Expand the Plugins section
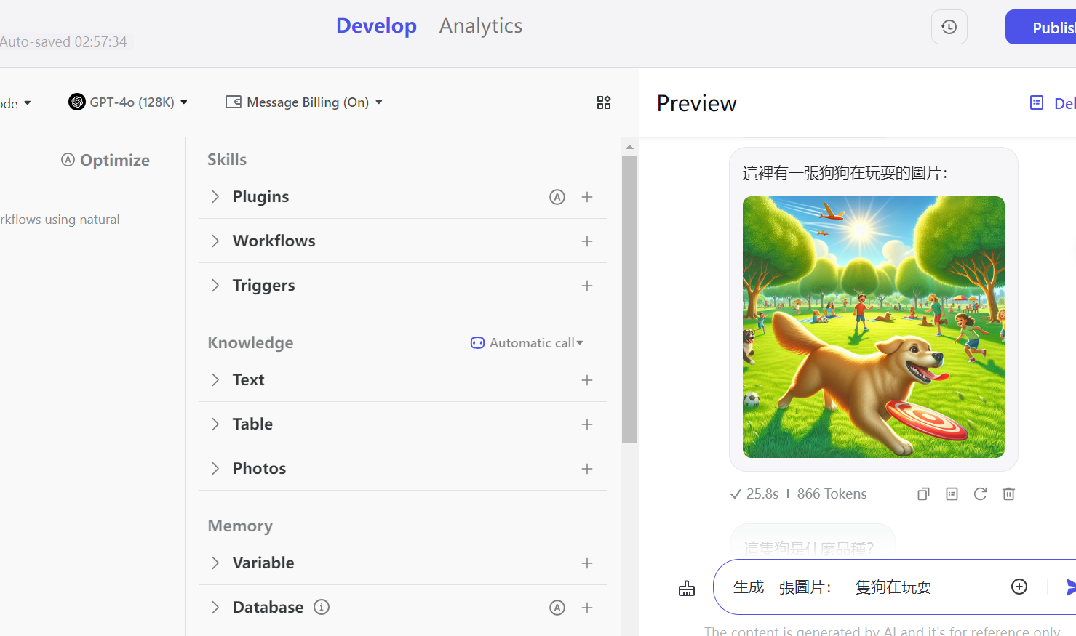The width and height of the screenshot is (1076, 636). pos(215,196)
